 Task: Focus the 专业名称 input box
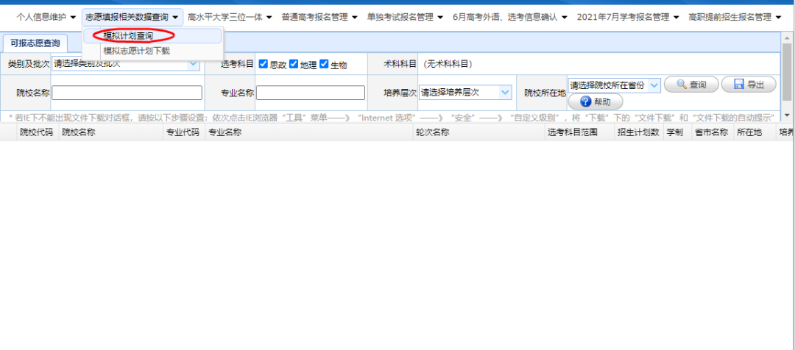pos(310,93)
